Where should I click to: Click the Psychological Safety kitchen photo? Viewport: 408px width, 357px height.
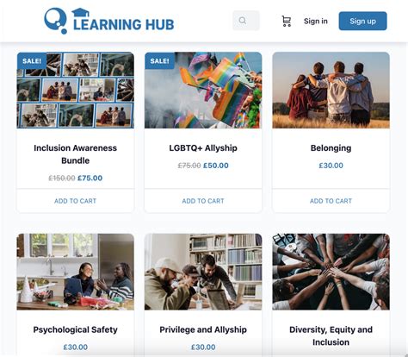pyautogui.click(x=76, y=272)
